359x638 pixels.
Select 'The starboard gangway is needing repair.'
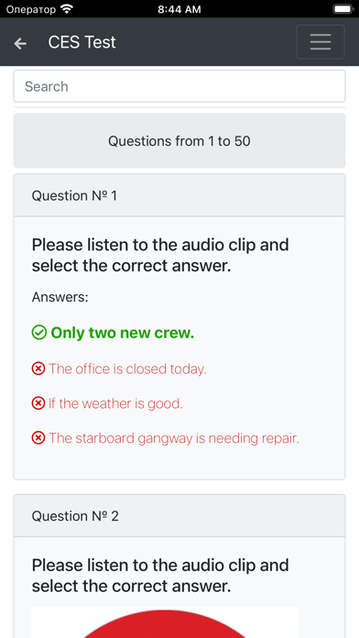(x=174, y=438)
